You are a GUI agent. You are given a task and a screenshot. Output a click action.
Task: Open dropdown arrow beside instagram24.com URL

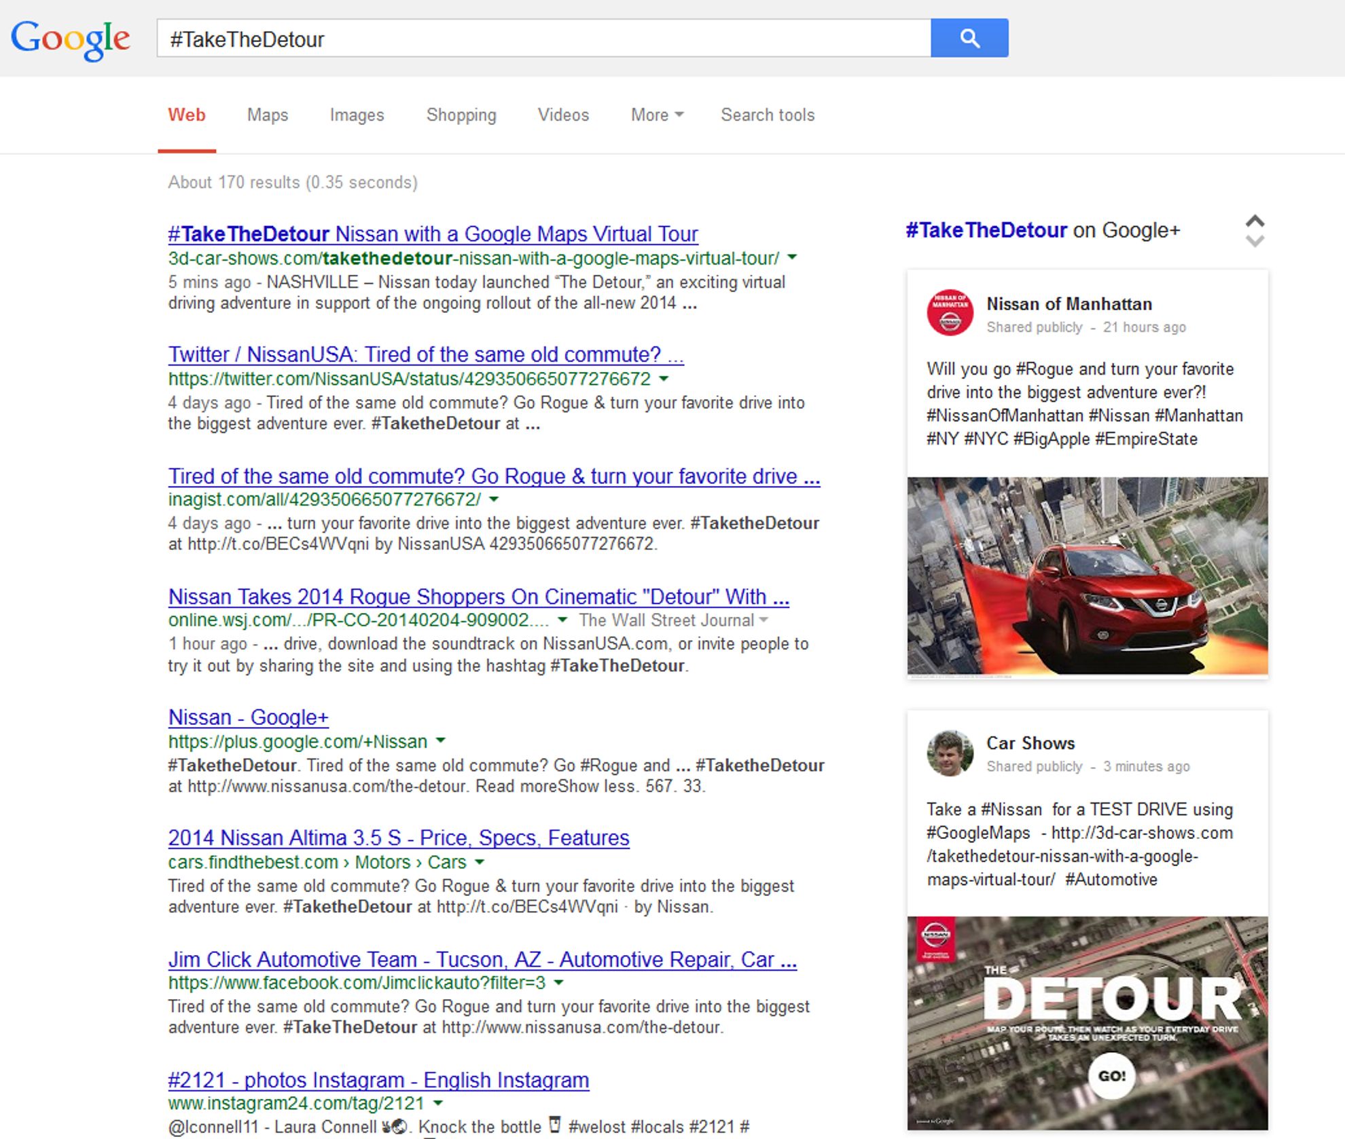(x=437, y=1104)
